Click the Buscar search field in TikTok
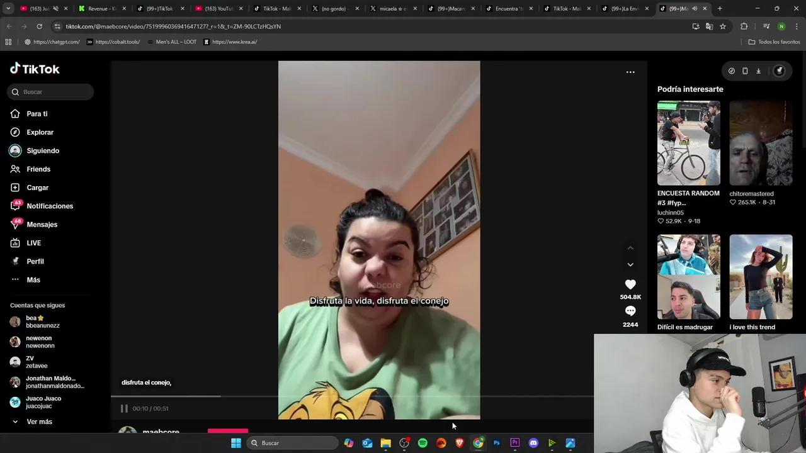Viewport: 806px width, 453px height. [x=51, y=92]
